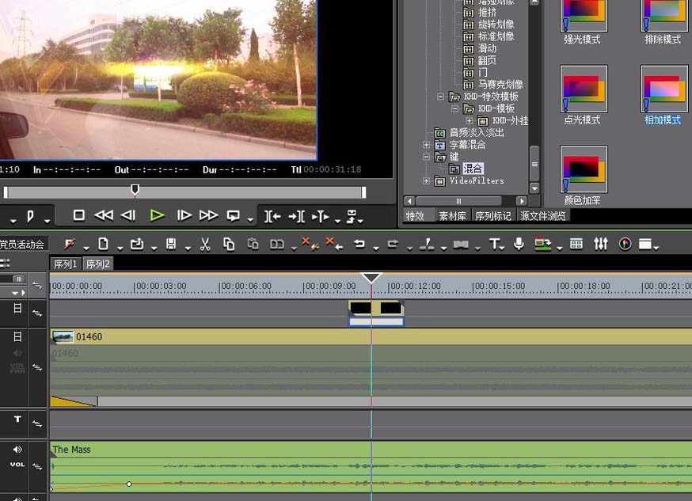Viewport: 692px width, 501px height.
Task: Open the 素材库 panel tab
Action: [453, 216]
